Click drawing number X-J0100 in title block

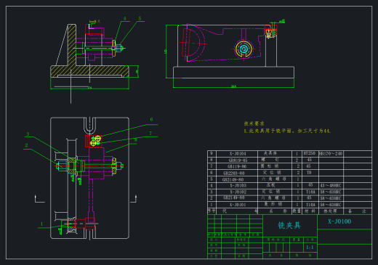(339, 221)
